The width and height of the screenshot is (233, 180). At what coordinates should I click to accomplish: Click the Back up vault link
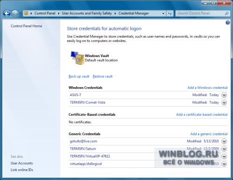point(79,76)
